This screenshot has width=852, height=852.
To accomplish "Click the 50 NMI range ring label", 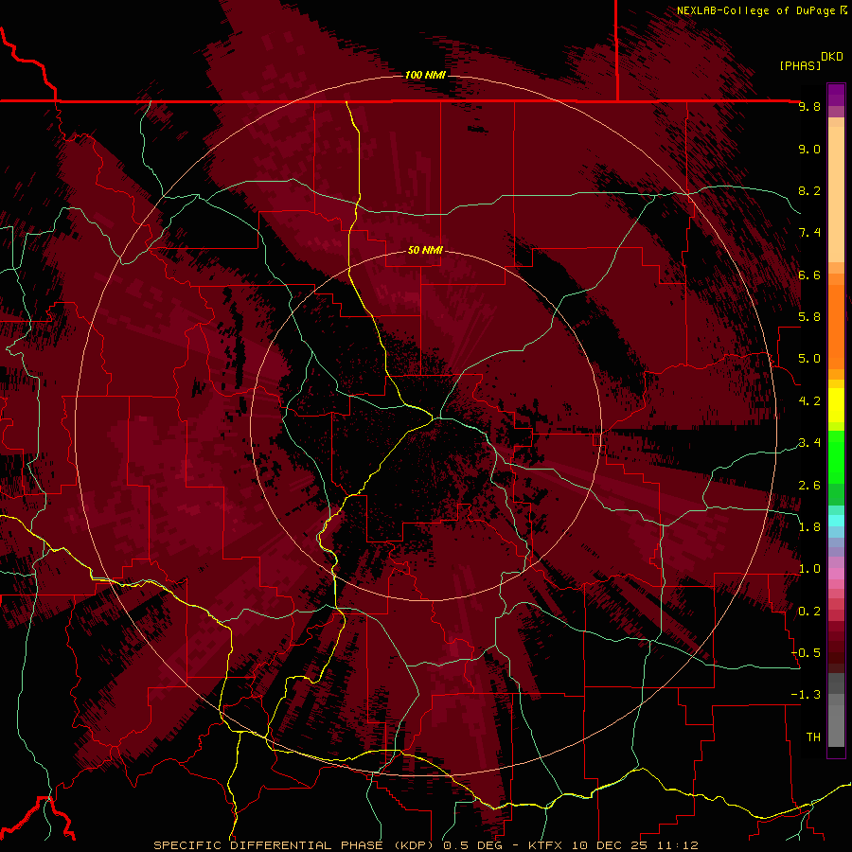I will (x=425, y=250).
